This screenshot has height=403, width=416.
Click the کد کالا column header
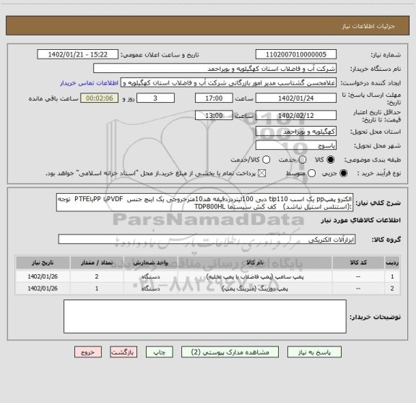pyautogui.click(x=358, y=263)
